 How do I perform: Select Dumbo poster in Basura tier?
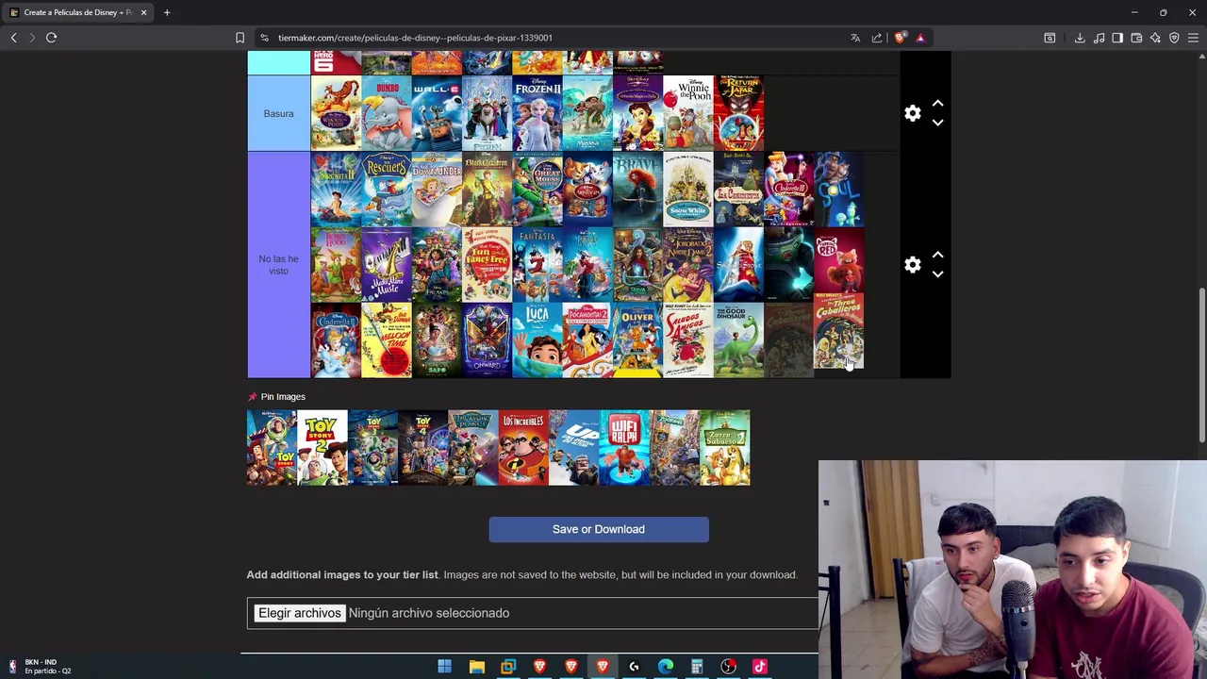(387, 113)
